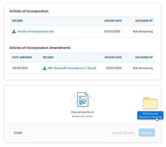Screen dimensions: 166x147
Task: Click RECORD header in Amendments table
Action: (x=48, y=57)
